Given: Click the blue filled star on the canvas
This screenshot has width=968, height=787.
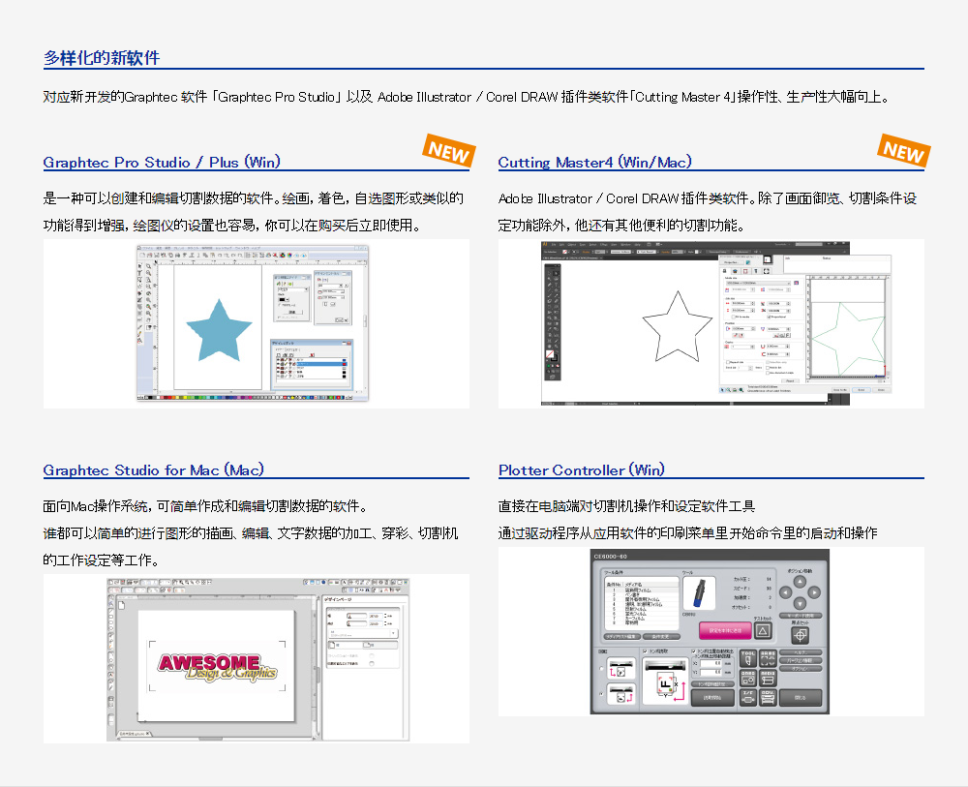Looking at the screenshot, I should [x=219, y=331].
